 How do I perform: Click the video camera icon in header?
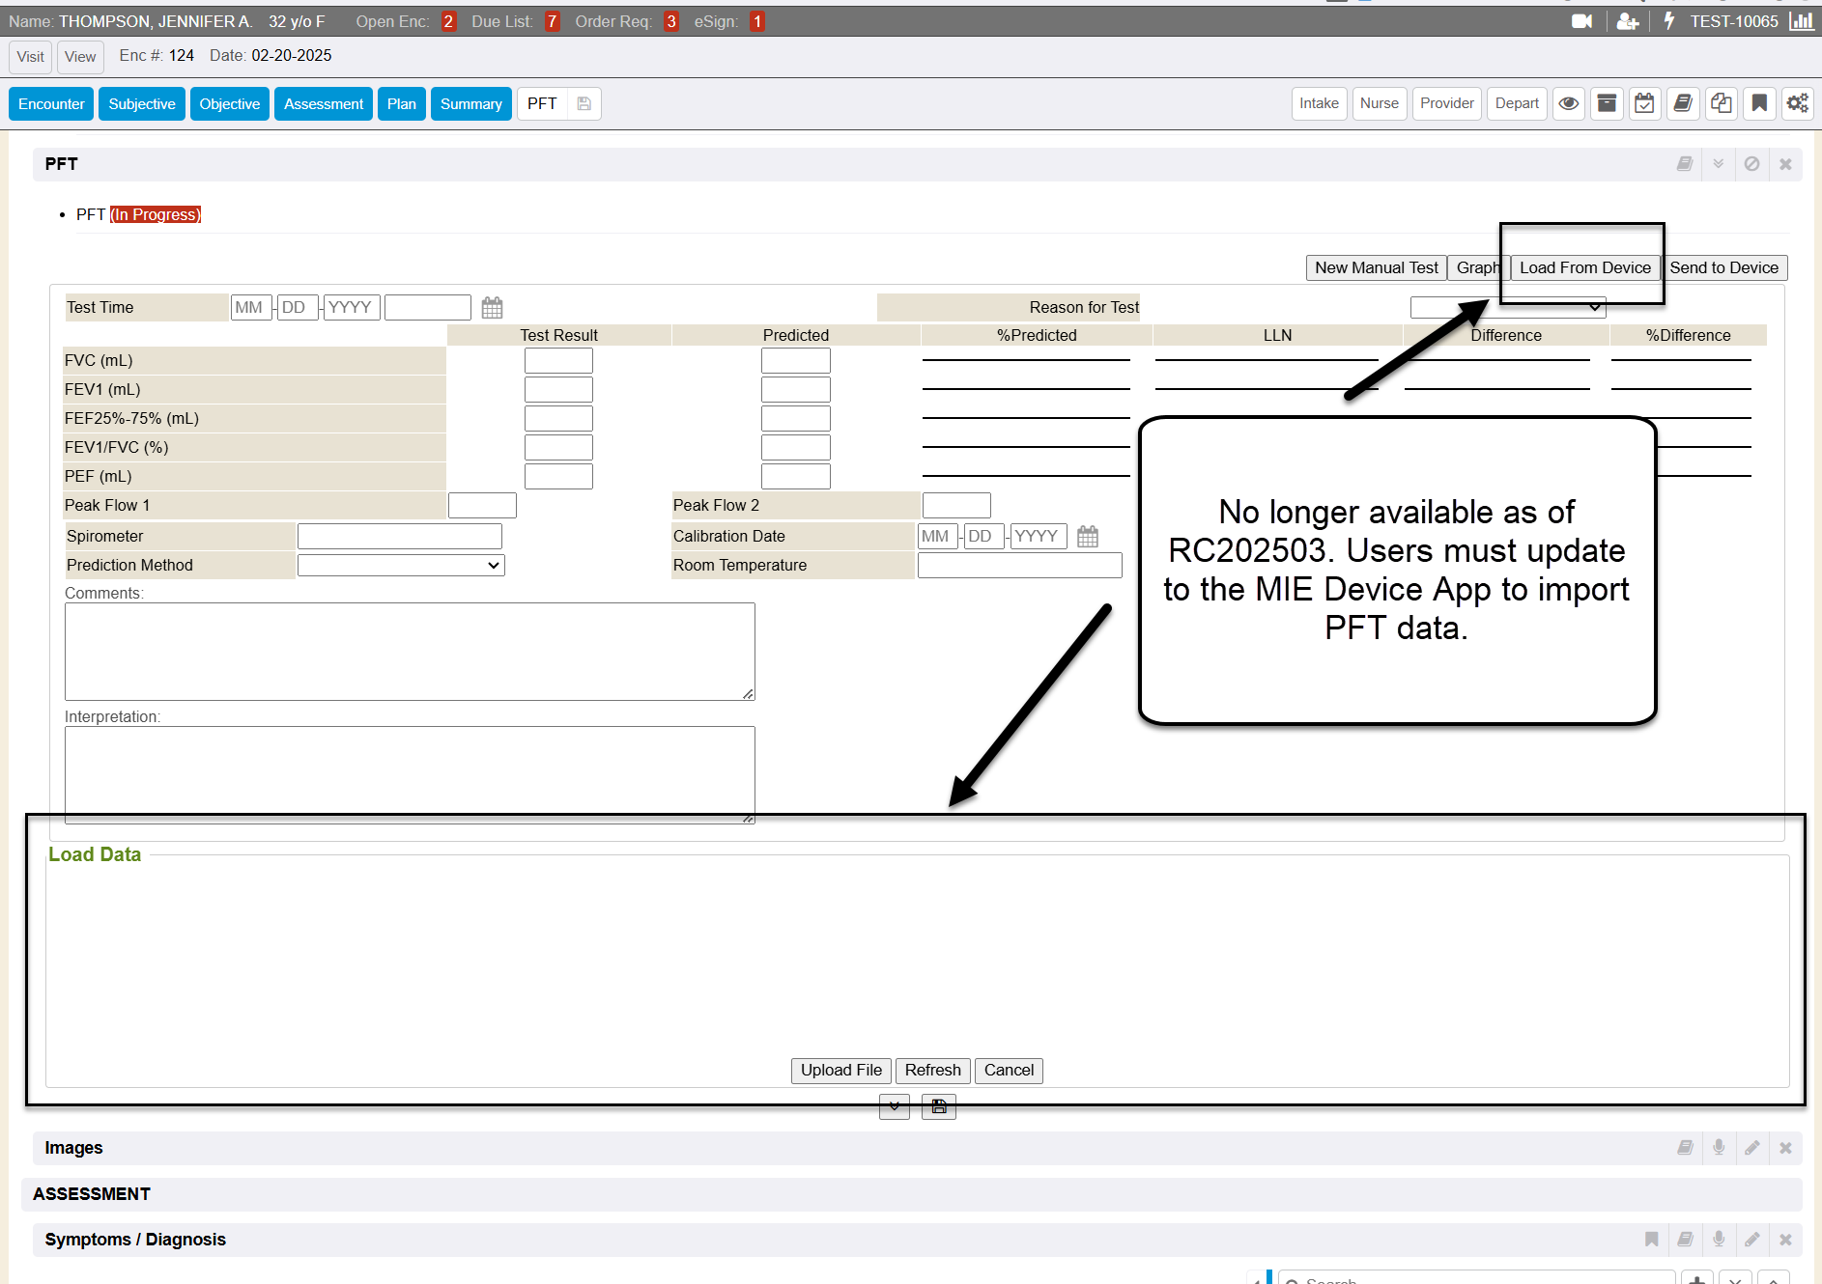coord(1581,21)
